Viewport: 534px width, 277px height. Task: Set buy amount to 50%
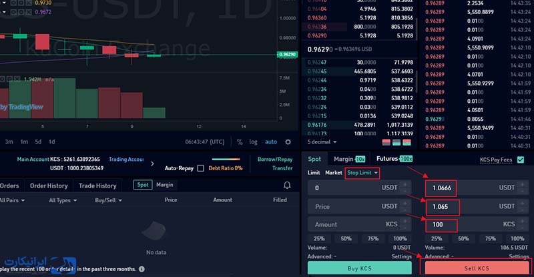pyautogui.click(x=346, y=238)
